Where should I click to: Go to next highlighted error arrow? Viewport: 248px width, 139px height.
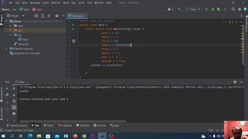click(x=241, y=22)
